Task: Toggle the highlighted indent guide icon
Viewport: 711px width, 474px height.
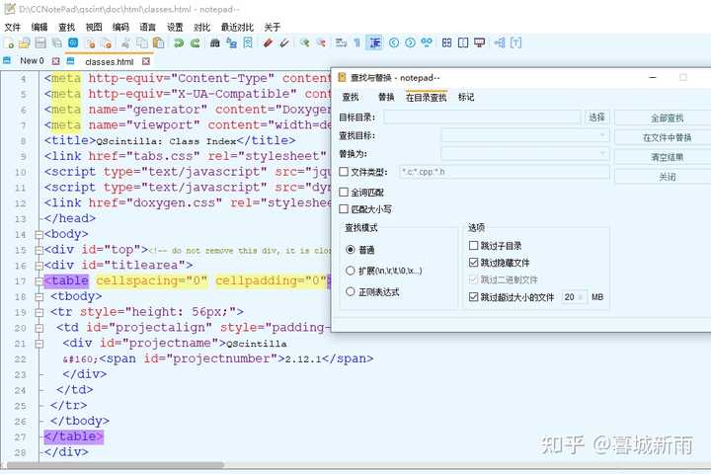Action: coord(374,43)
